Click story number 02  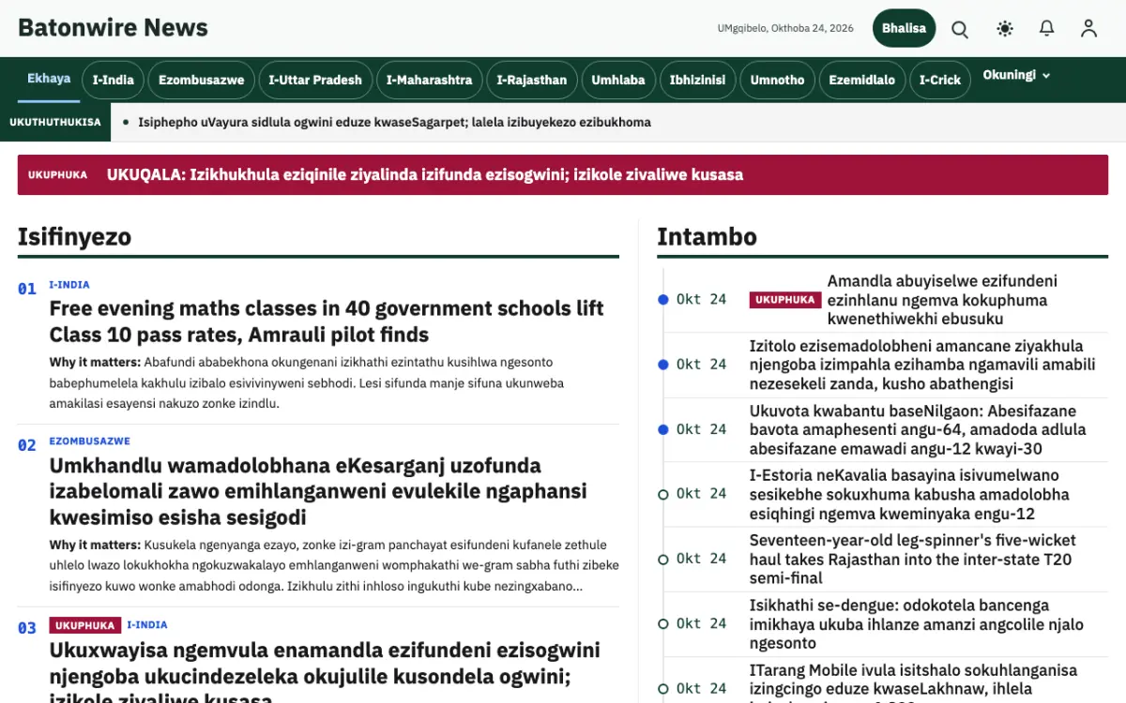[x=27, y=445]
